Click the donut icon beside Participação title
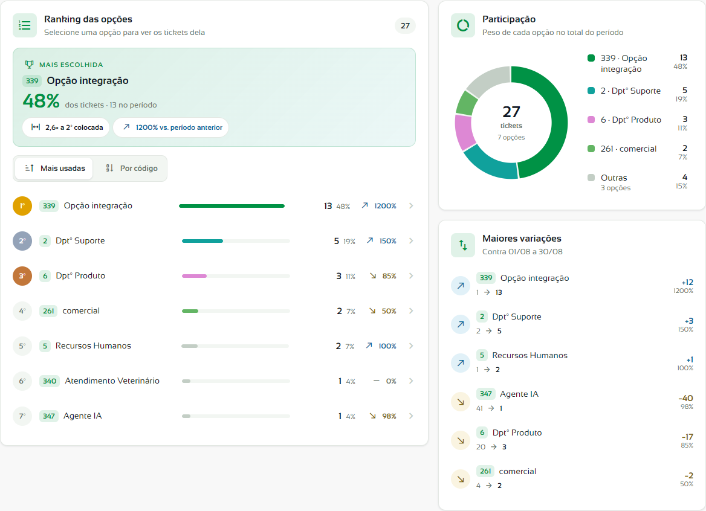The width and height of the screenshot is (706, 511). tap(463, 25)
